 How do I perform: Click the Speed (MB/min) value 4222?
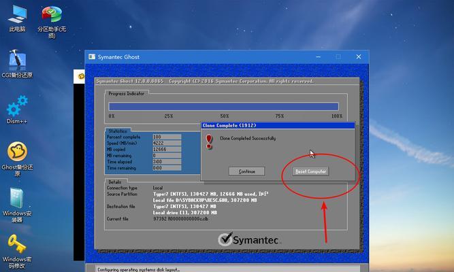(x=167, y=143)
